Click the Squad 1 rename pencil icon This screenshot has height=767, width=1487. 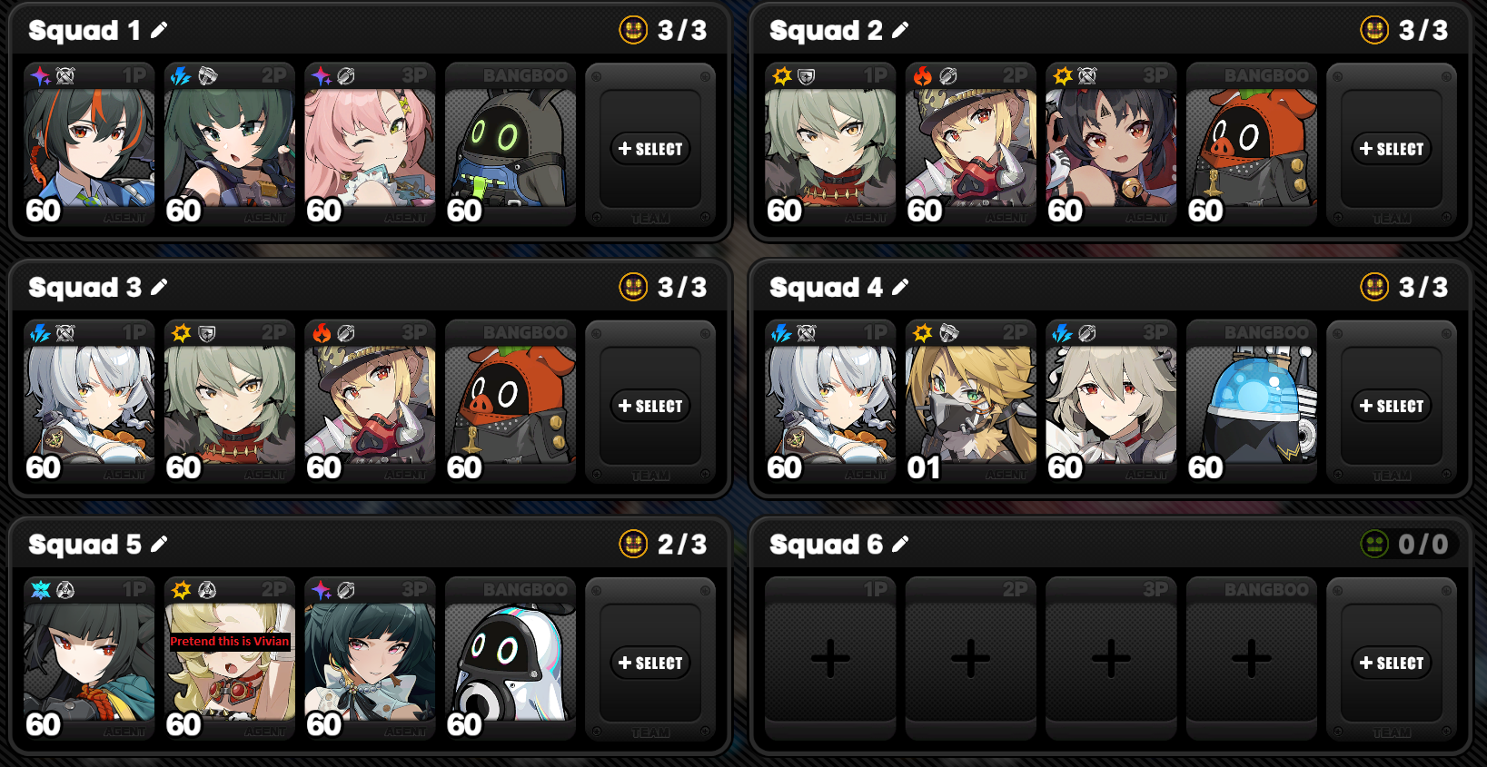coord(159,31)
